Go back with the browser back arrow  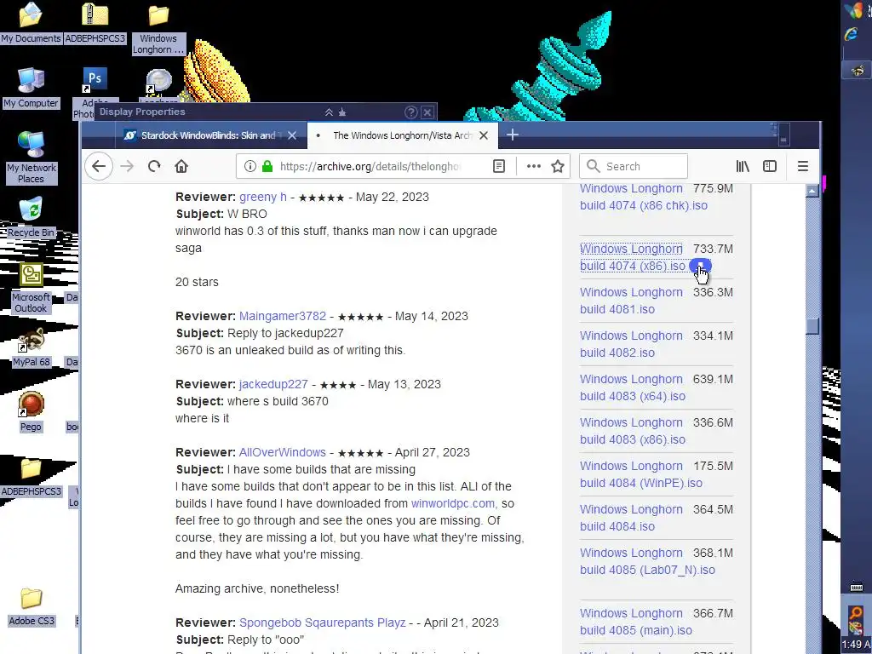coord(99,166)
